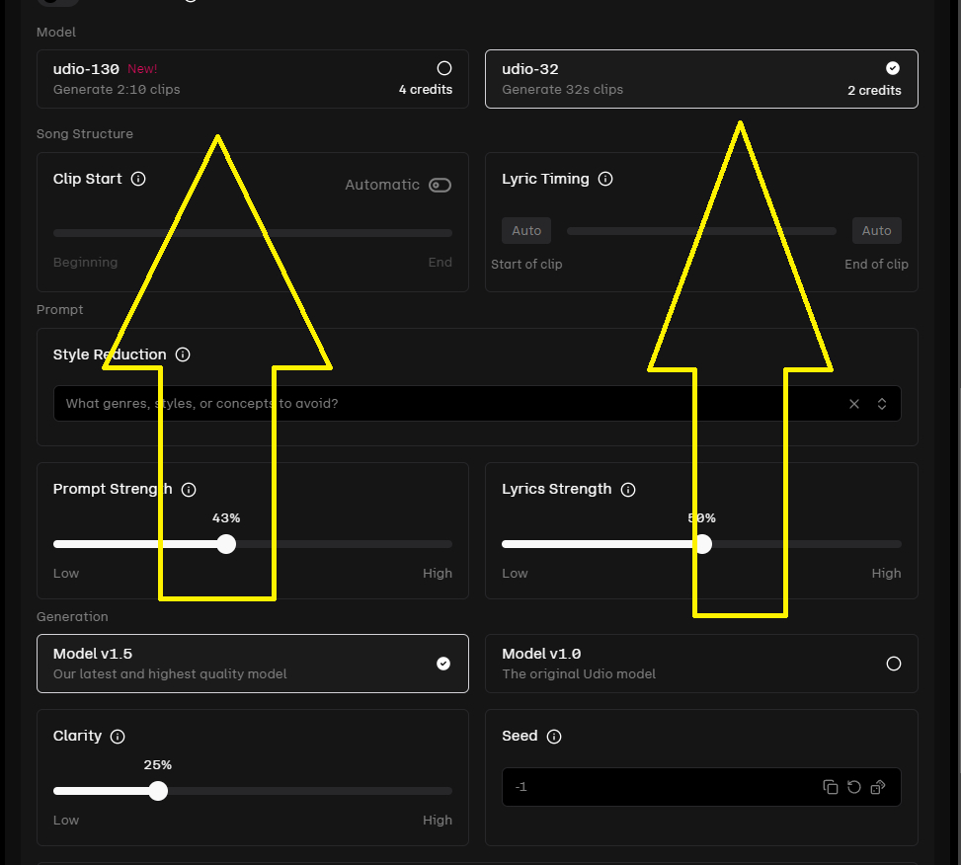Open the Lyrics Strength info icon
961x865 pixels.
click(x=628, y=490)
